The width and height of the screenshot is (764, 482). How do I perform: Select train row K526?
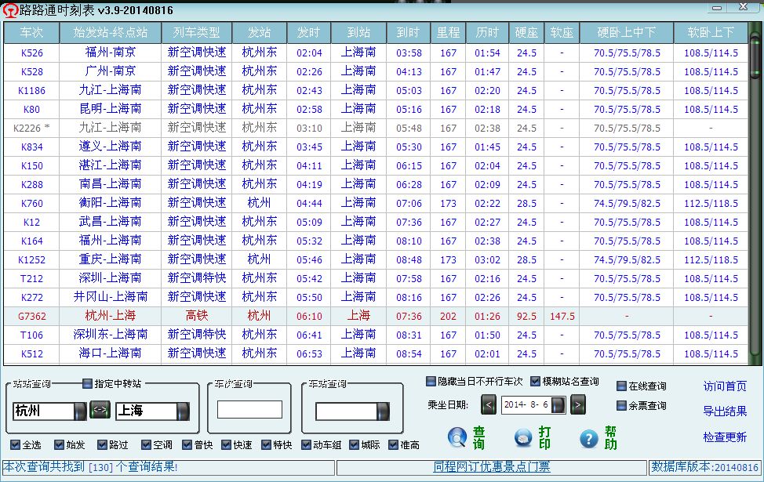click(x=376, y=53)
